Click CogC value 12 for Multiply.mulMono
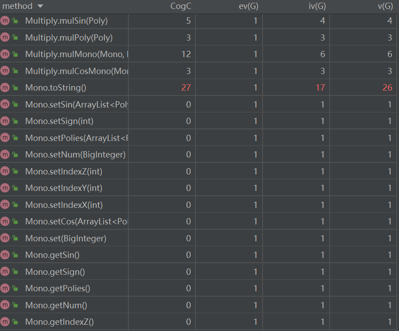The image size is (399, 331). (186, 54)
